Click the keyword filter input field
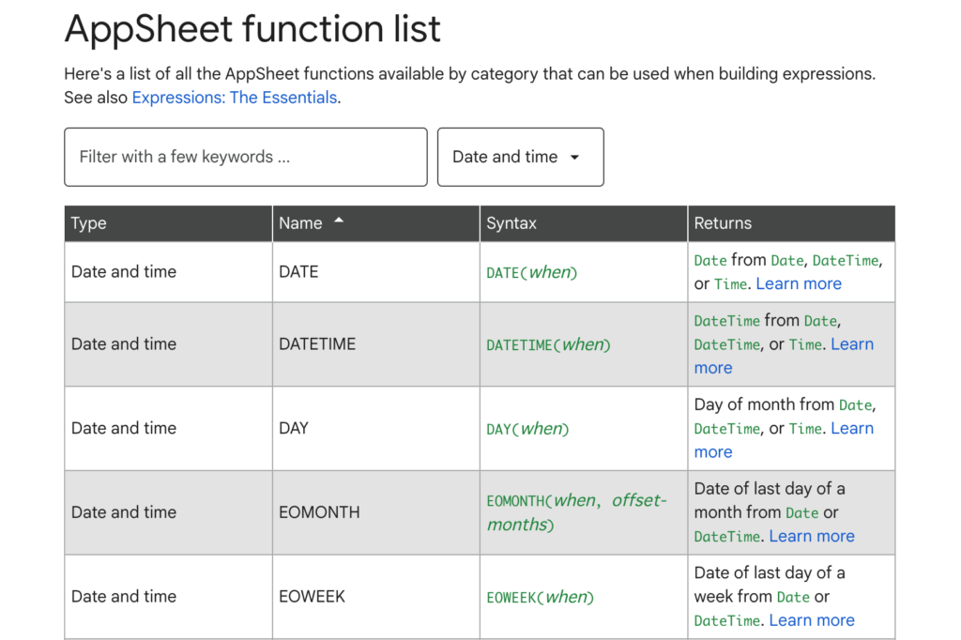 246,157
